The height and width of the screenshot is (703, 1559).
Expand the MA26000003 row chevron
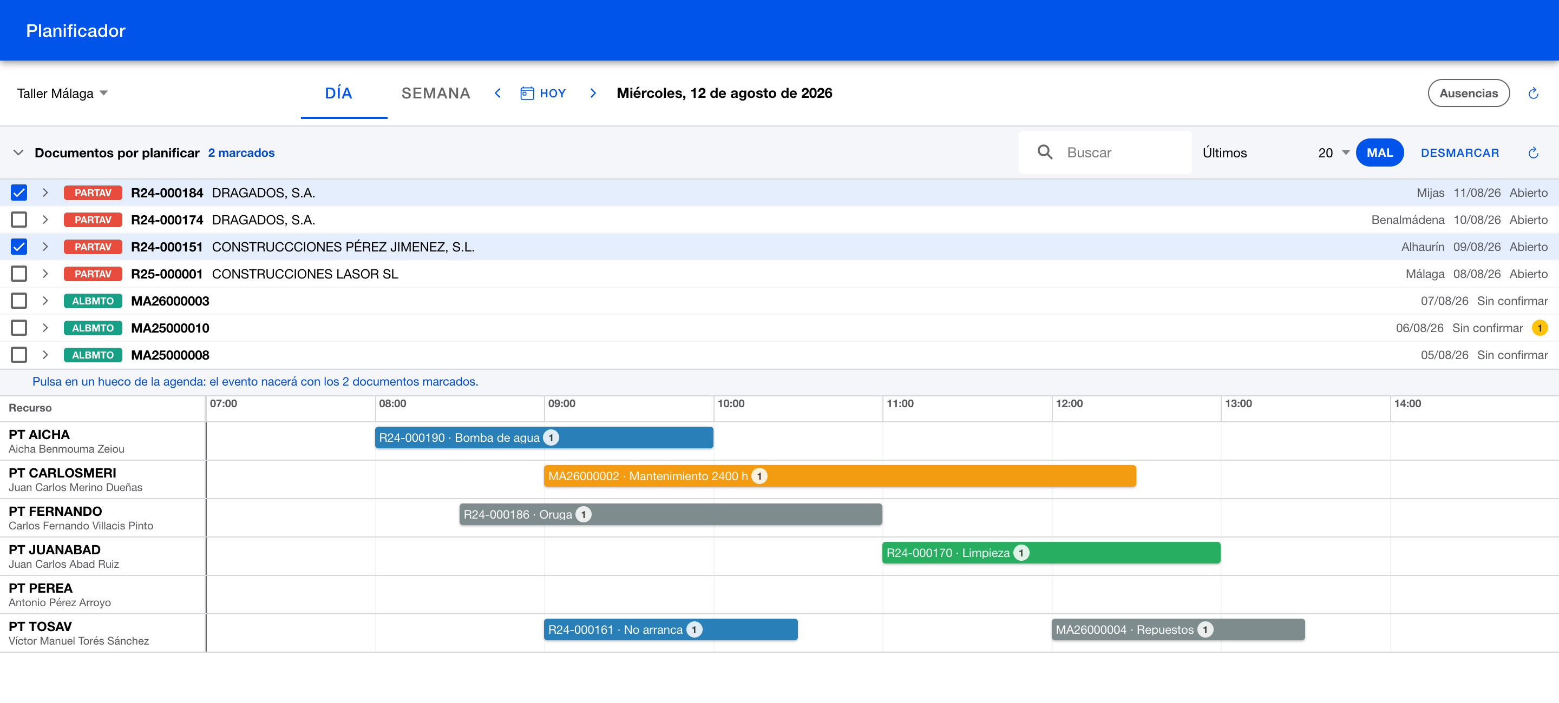[45, 301]
